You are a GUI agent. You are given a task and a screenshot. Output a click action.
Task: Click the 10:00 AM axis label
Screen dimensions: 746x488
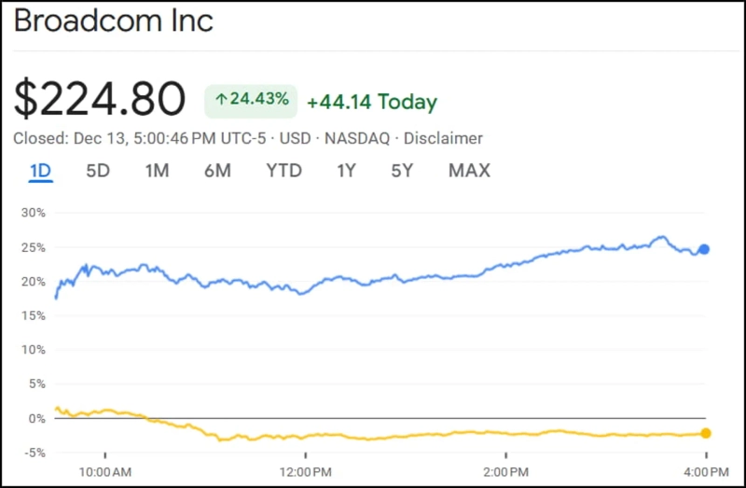point(105,469)
